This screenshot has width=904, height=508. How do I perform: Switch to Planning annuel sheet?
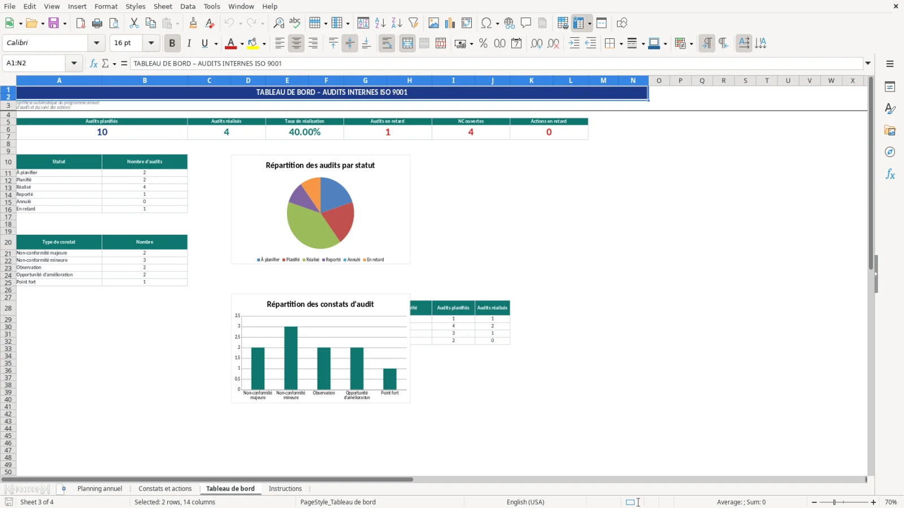[x=100, y=489]
